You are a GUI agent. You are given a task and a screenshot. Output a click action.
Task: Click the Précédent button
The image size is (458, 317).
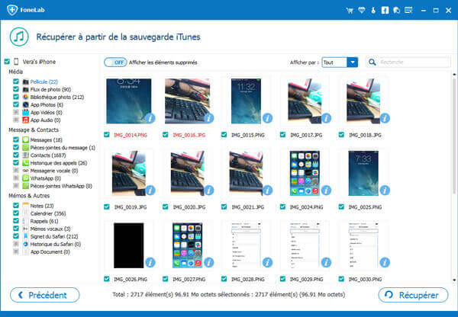(45, 295)
